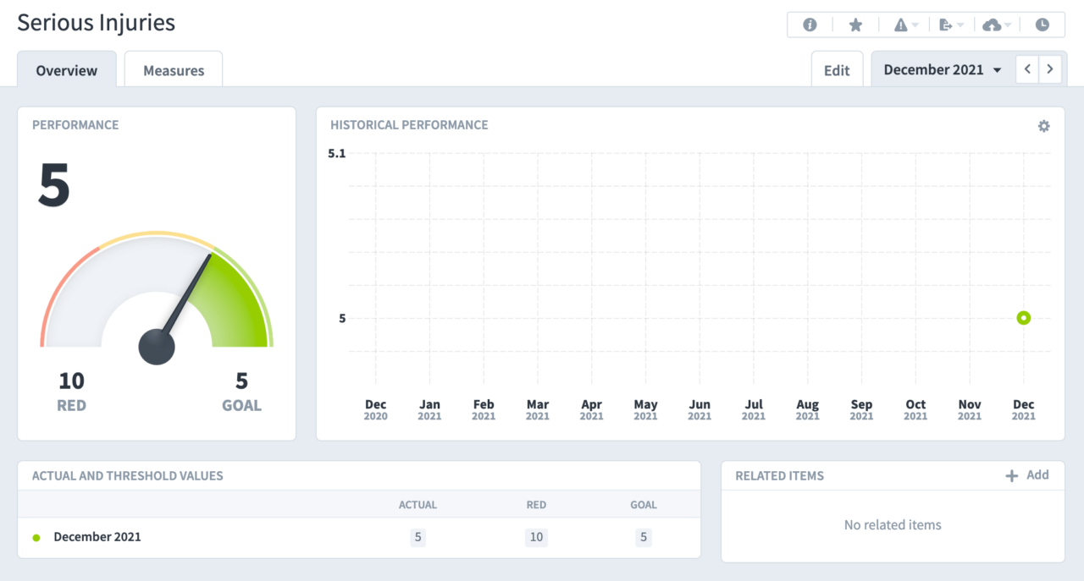
Task: Expand the export icon's dropdown arrow
Action: click(959, 25)
